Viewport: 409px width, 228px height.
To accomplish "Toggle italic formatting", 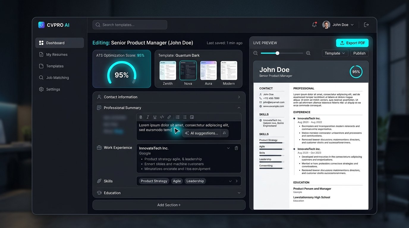I will (148, 117).
